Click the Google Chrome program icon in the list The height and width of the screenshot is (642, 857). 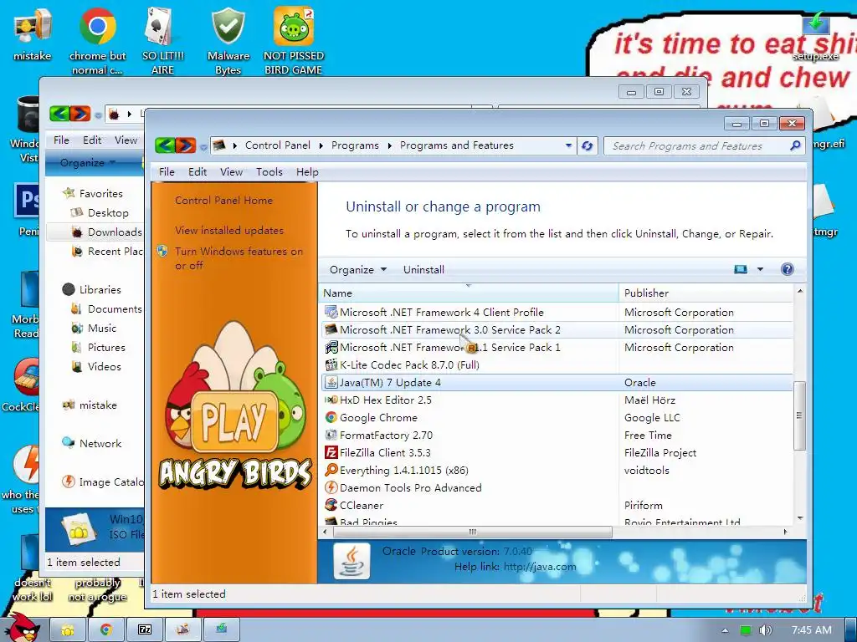(331, 418)
